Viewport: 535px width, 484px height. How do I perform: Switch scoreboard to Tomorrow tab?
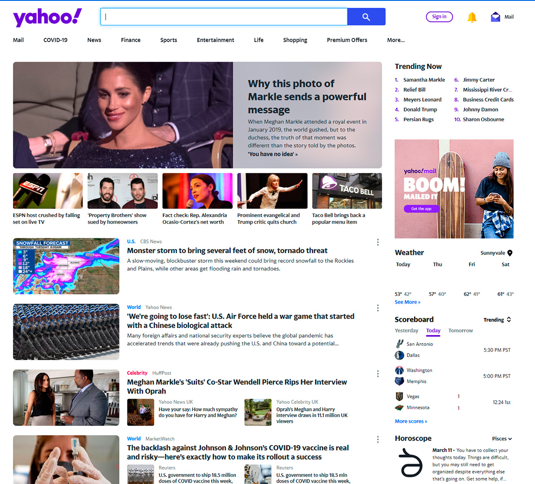(x=461, y=331)
